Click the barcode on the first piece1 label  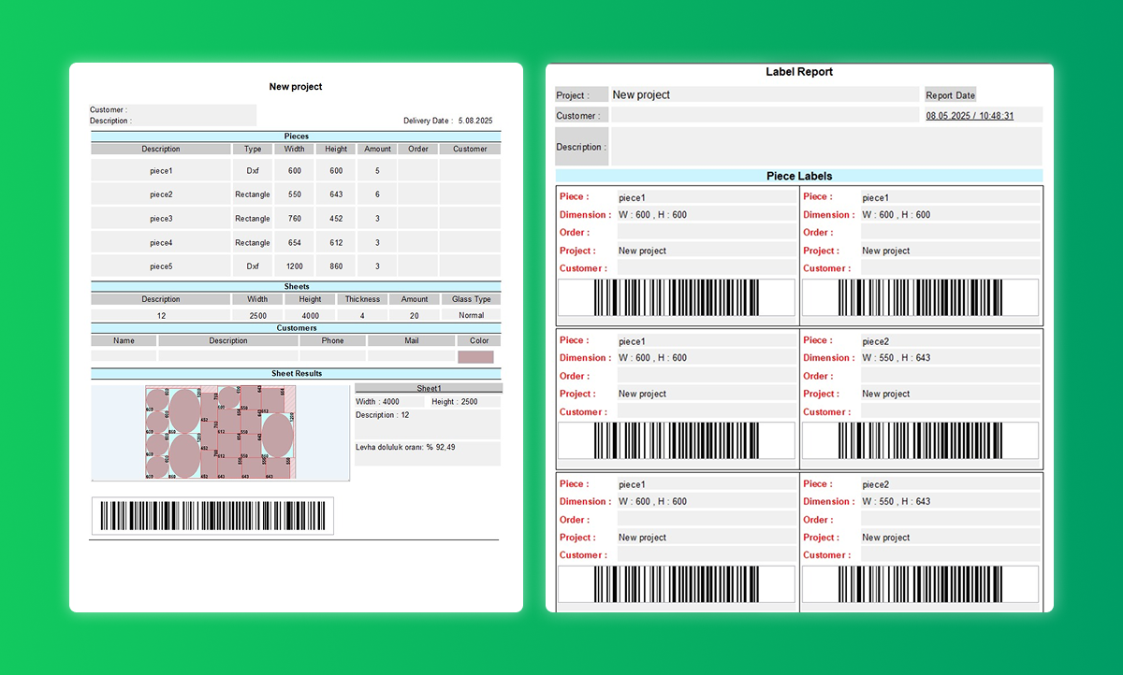tap(676, 299)
